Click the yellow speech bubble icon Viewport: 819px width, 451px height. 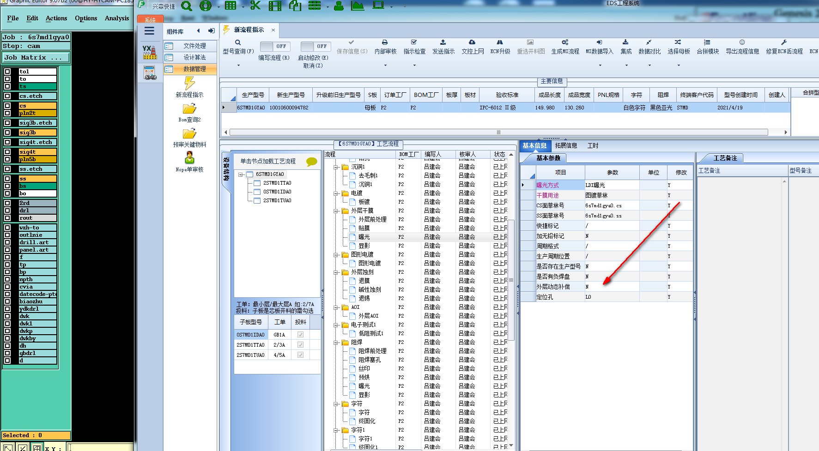click(x=312, y=162)
